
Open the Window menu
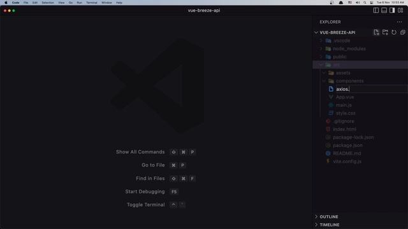[106, 3]
